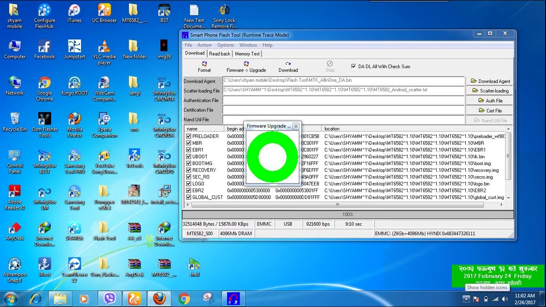Select VLC media player desktop icon
This screenshot has width=546, height=307.
click(x=104, y=53)
